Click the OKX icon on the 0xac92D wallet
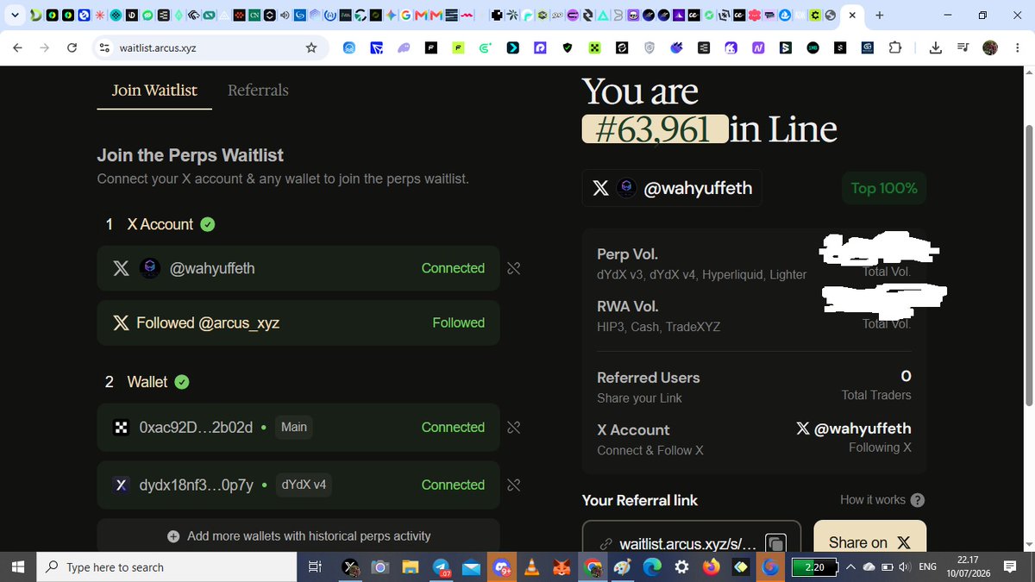This screenshot has height=582, width=1035. [122, 428]
